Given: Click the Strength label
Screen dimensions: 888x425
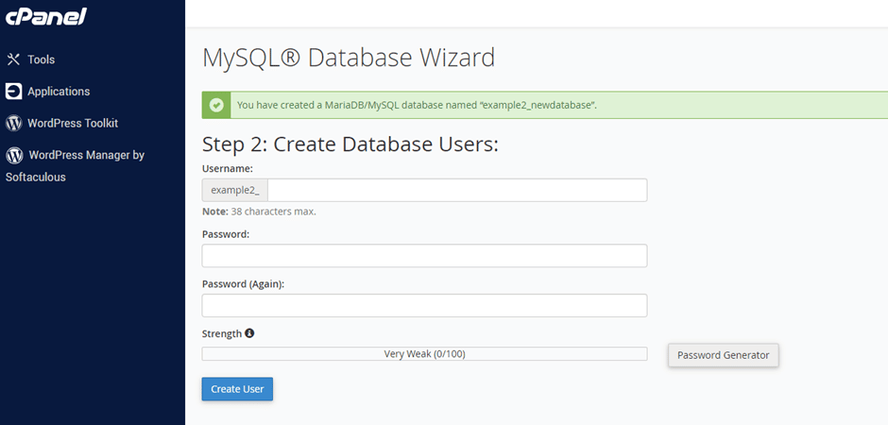Looking at the screenshot, I should [221, 334].
